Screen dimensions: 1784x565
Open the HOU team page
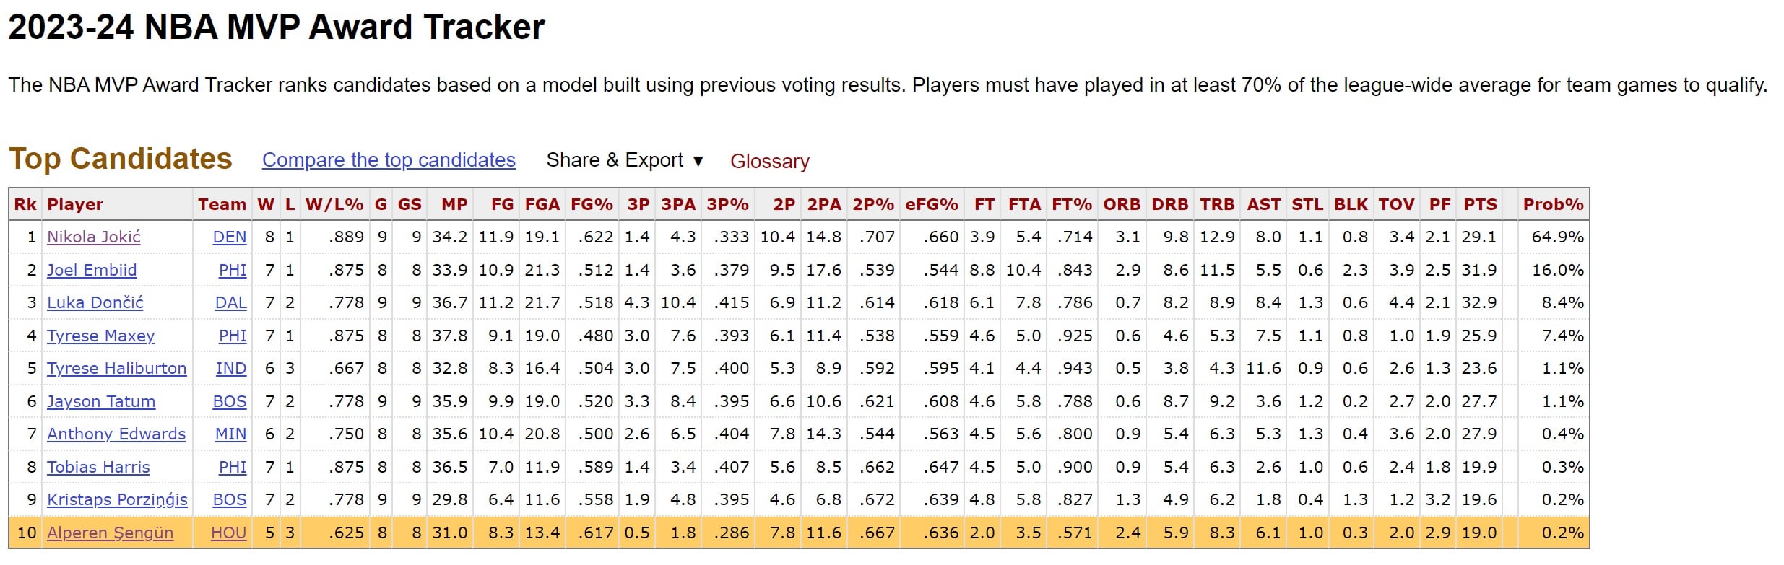tap(228, 533)
